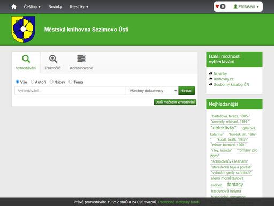Focus the Vyhledávání search input field
This screenshot has width=274, height=206.
pyautogui.click(x=70, y=91)
